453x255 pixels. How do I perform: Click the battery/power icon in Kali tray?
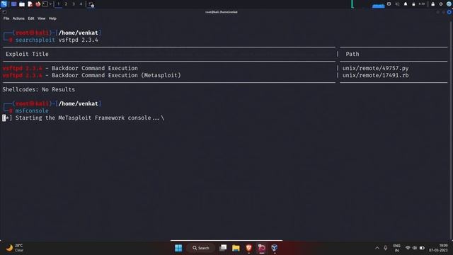[413, 4]
